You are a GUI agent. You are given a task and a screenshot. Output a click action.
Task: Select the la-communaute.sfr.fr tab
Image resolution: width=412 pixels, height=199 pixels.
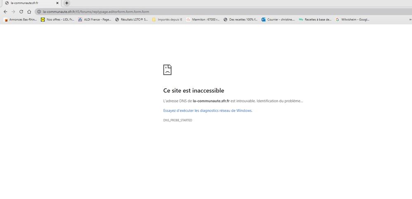coord(31,3)
